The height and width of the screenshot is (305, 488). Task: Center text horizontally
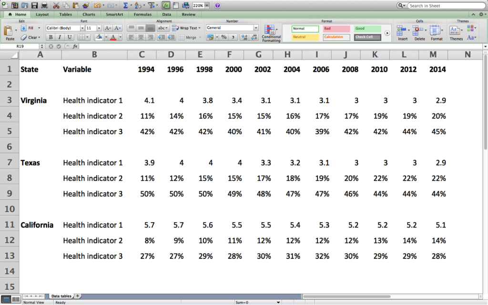click(141, 37)
